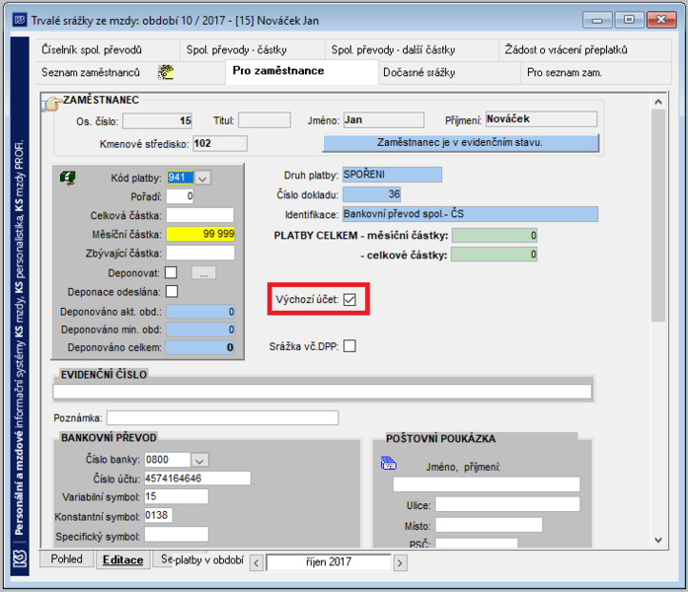This screenshot has width=688, height=592.
Task: Click the EVIDENČNÍ ČÍSLO input field
Action: [x=323, y=391]
